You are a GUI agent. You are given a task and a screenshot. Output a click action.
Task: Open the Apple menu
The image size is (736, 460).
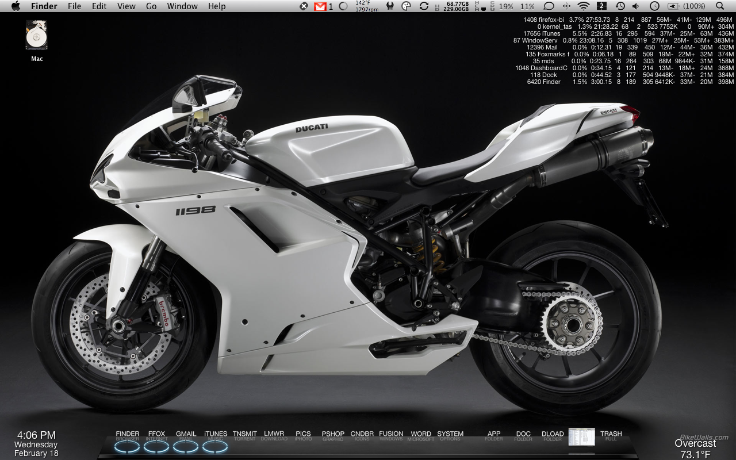click(x=16, y=6)
